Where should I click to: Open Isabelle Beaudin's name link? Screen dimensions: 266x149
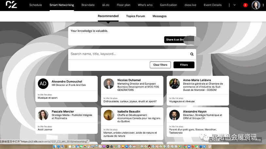129,111
